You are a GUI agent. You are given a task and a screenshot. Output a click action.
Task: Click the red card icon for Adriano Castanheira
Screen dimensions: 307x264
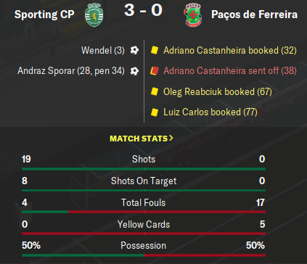pos(155,70)
